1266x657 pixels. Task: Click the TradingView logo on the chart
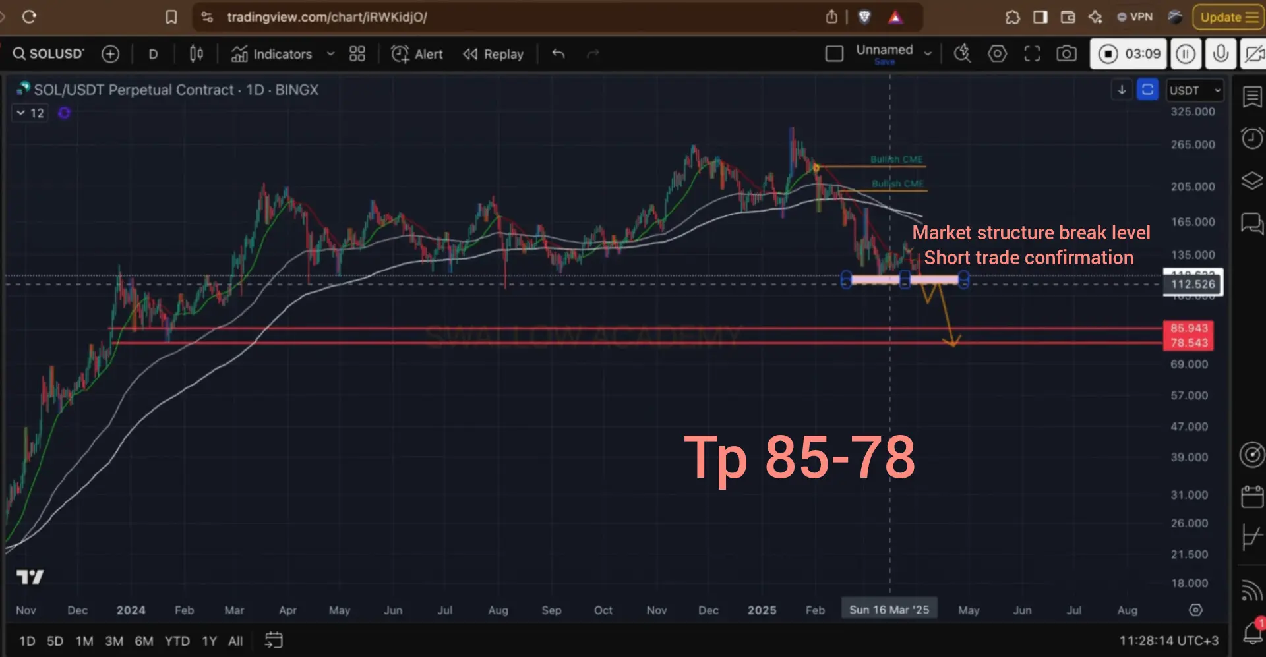click(30, 577)
